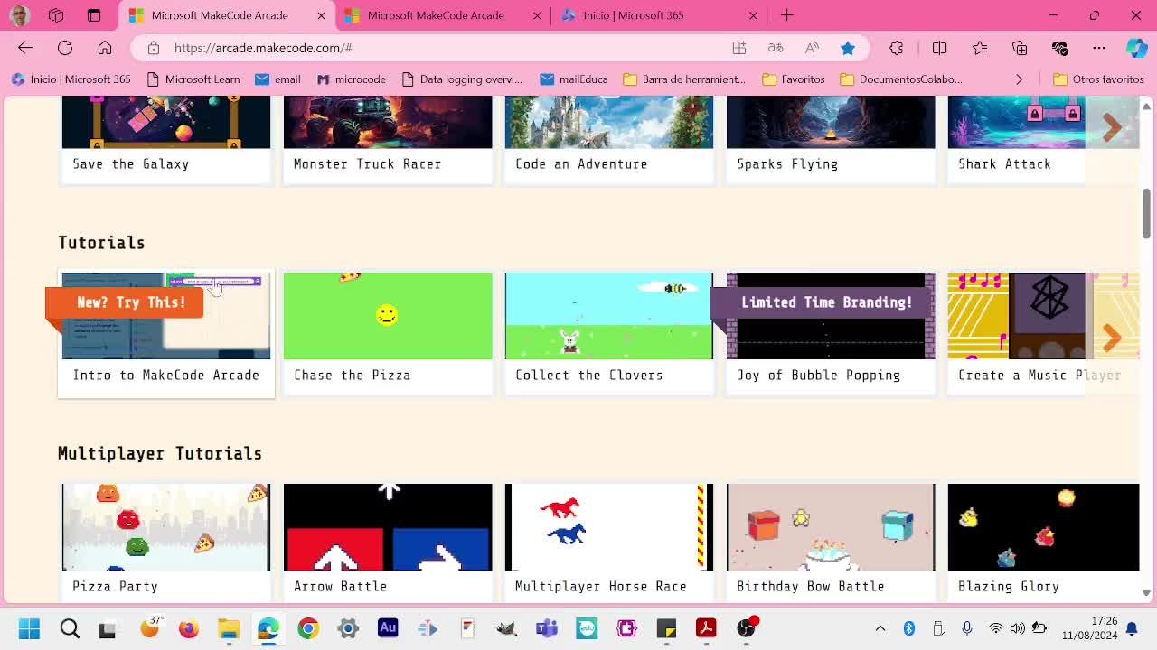Open Adobe Audition from taskbar
Image resolution: width=1157 pixels, height=650 pixels.
pyautogui.click(x=388, y=628)
